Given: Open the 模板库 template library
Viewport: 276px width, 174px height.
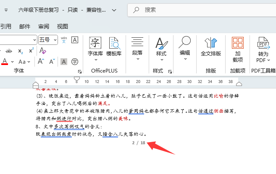Looking at the screenshot, I should [x=114, y=47].
